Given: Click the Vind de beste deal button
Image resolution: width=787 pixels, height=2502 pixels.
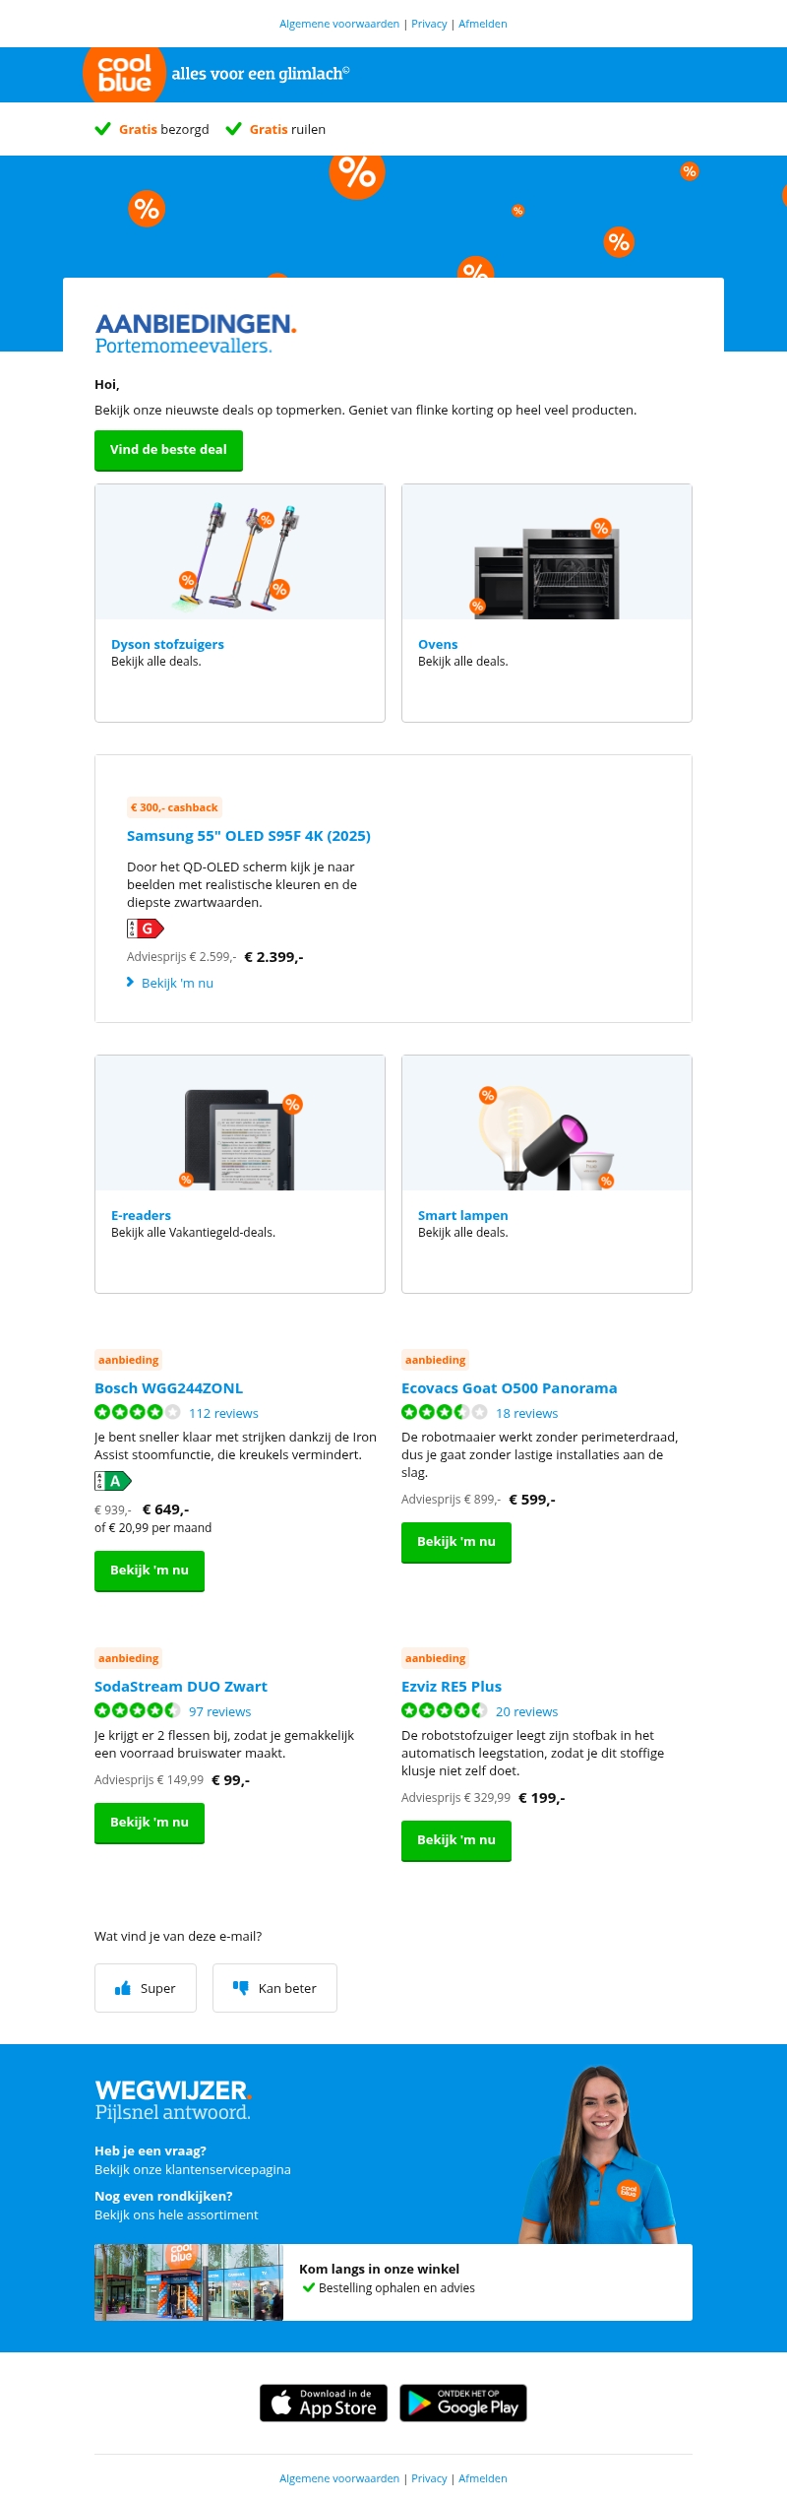Looking at the screenshot, I should pos(168,450).
